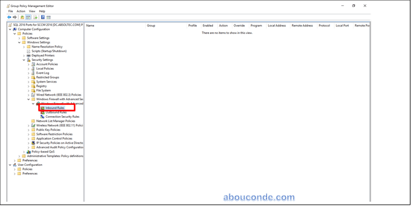Click the Deployed Printers printer icon
Screen dimensions: 411x214
pyautogui.click(x=29, y=56)
